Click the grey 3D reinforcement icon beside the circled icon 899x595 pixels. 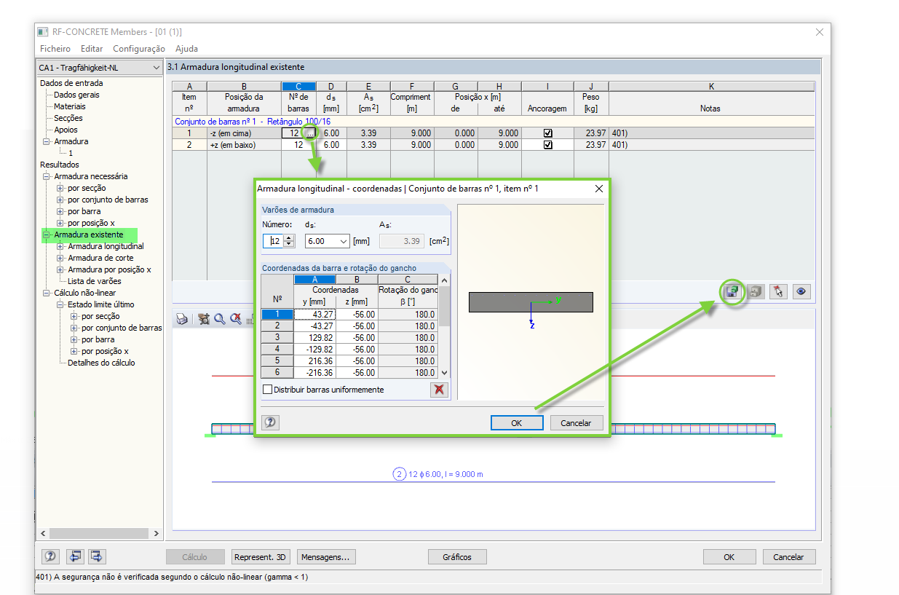coord(756,291)
